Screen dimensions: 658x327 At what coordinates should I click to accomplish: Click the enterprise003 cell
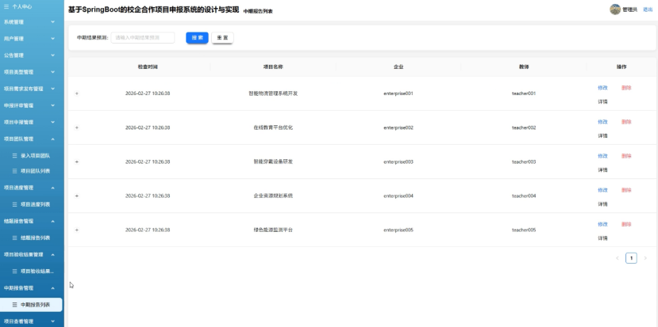(x=398, y=162)
